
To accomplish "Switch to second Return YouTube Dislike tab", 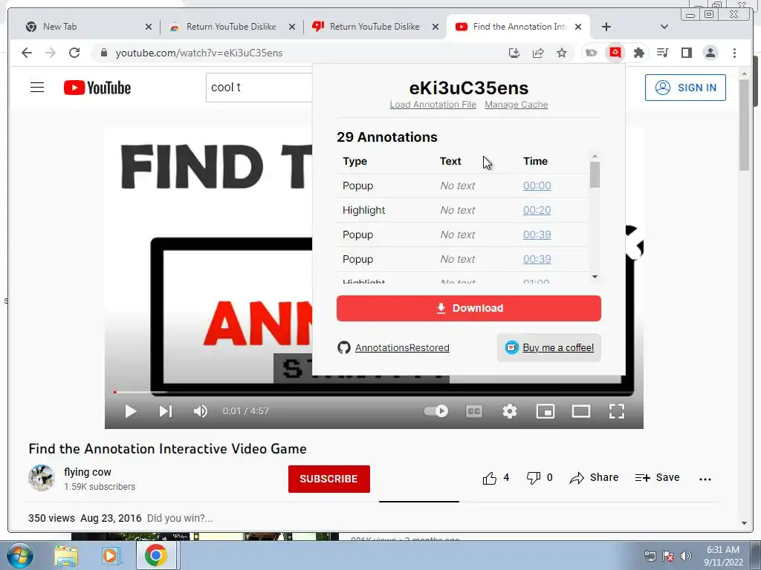I will pos(375,27).
